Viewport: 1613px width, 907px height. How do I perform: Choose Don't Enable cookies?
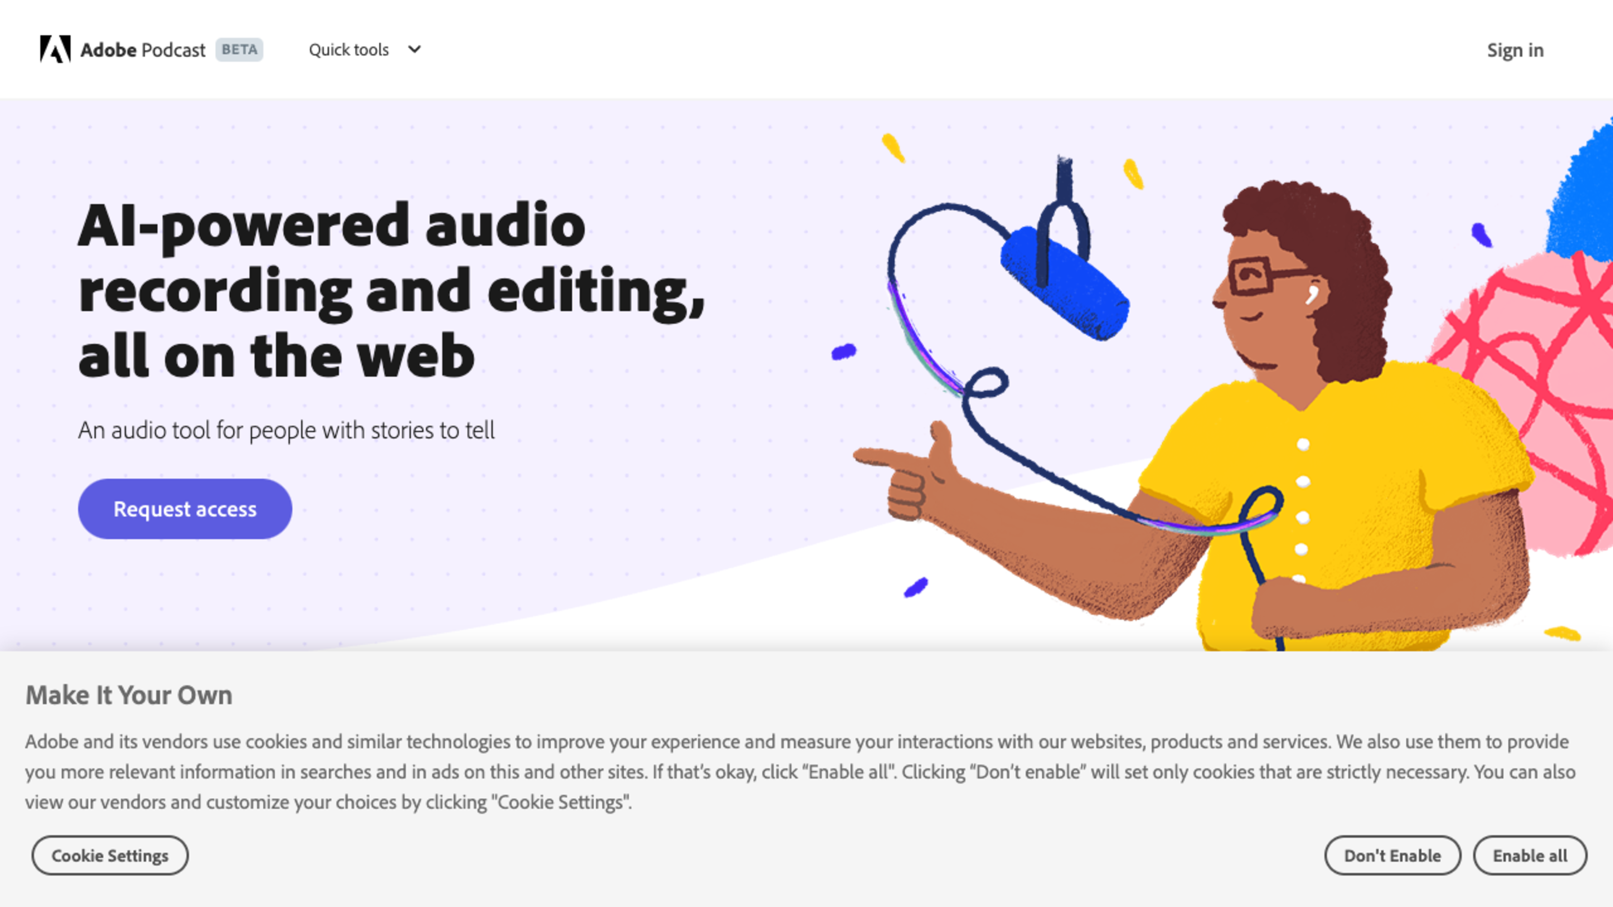pyautogui.click(x=1392, y=856)
